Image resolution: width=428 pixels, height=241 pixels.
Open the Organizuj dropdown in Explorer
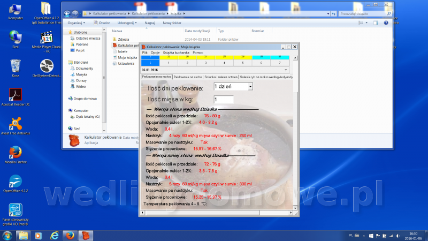tap(76, 23)
